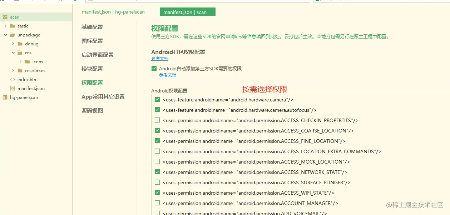Expand the resources folder arrow
The image size is (450, 215).
[x=13, y=71]
